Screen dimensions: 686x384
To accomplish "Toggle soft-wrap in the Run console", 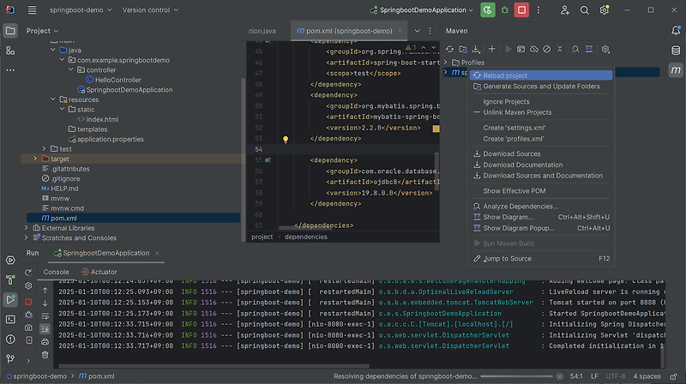I will 45,315.
